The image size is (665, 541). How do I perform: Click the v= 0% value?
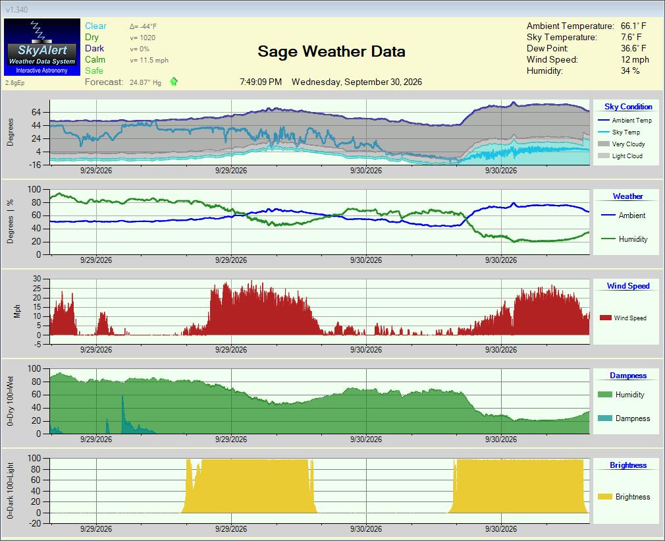[140, 49]
